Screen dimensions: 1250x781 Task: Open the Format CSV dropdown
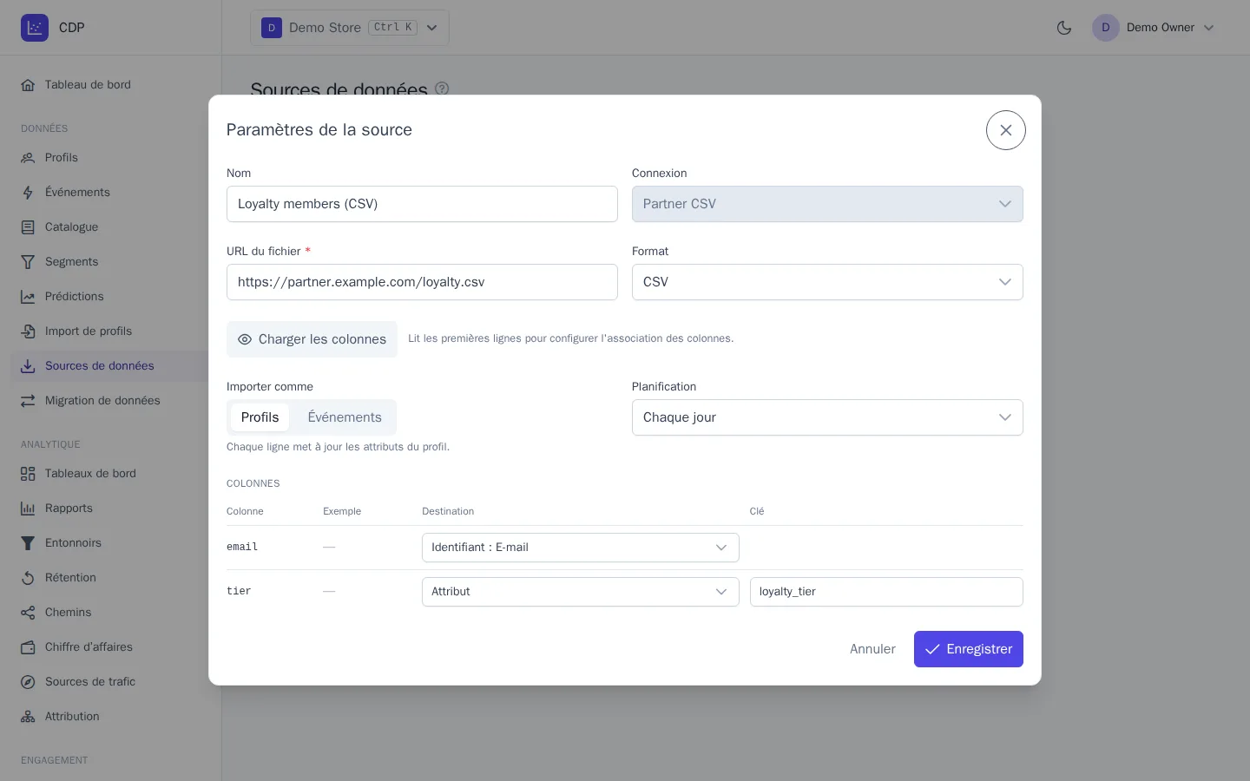pos(827,282)
